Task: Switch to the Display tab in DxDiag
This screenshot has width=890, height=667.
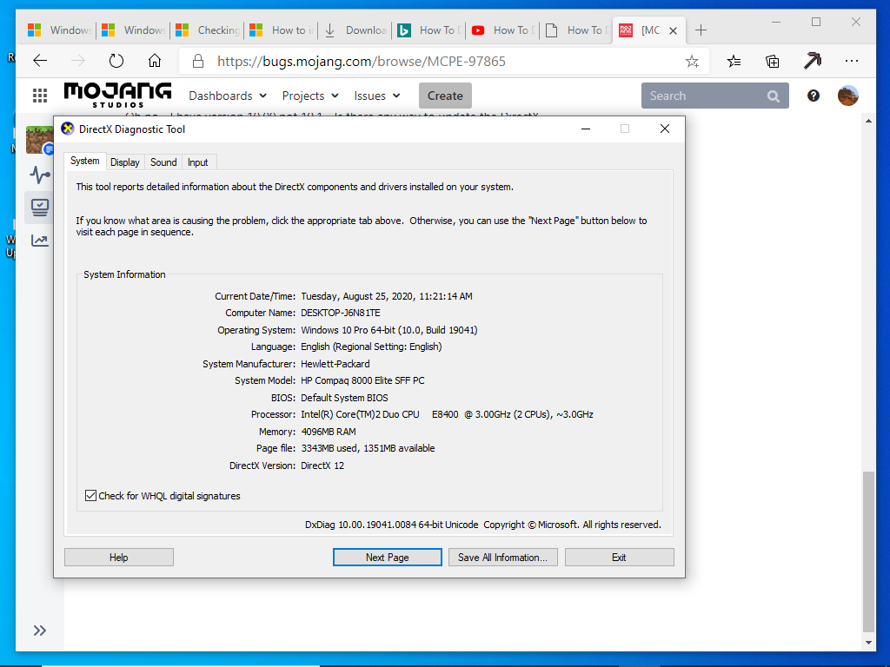Action: 125,162
